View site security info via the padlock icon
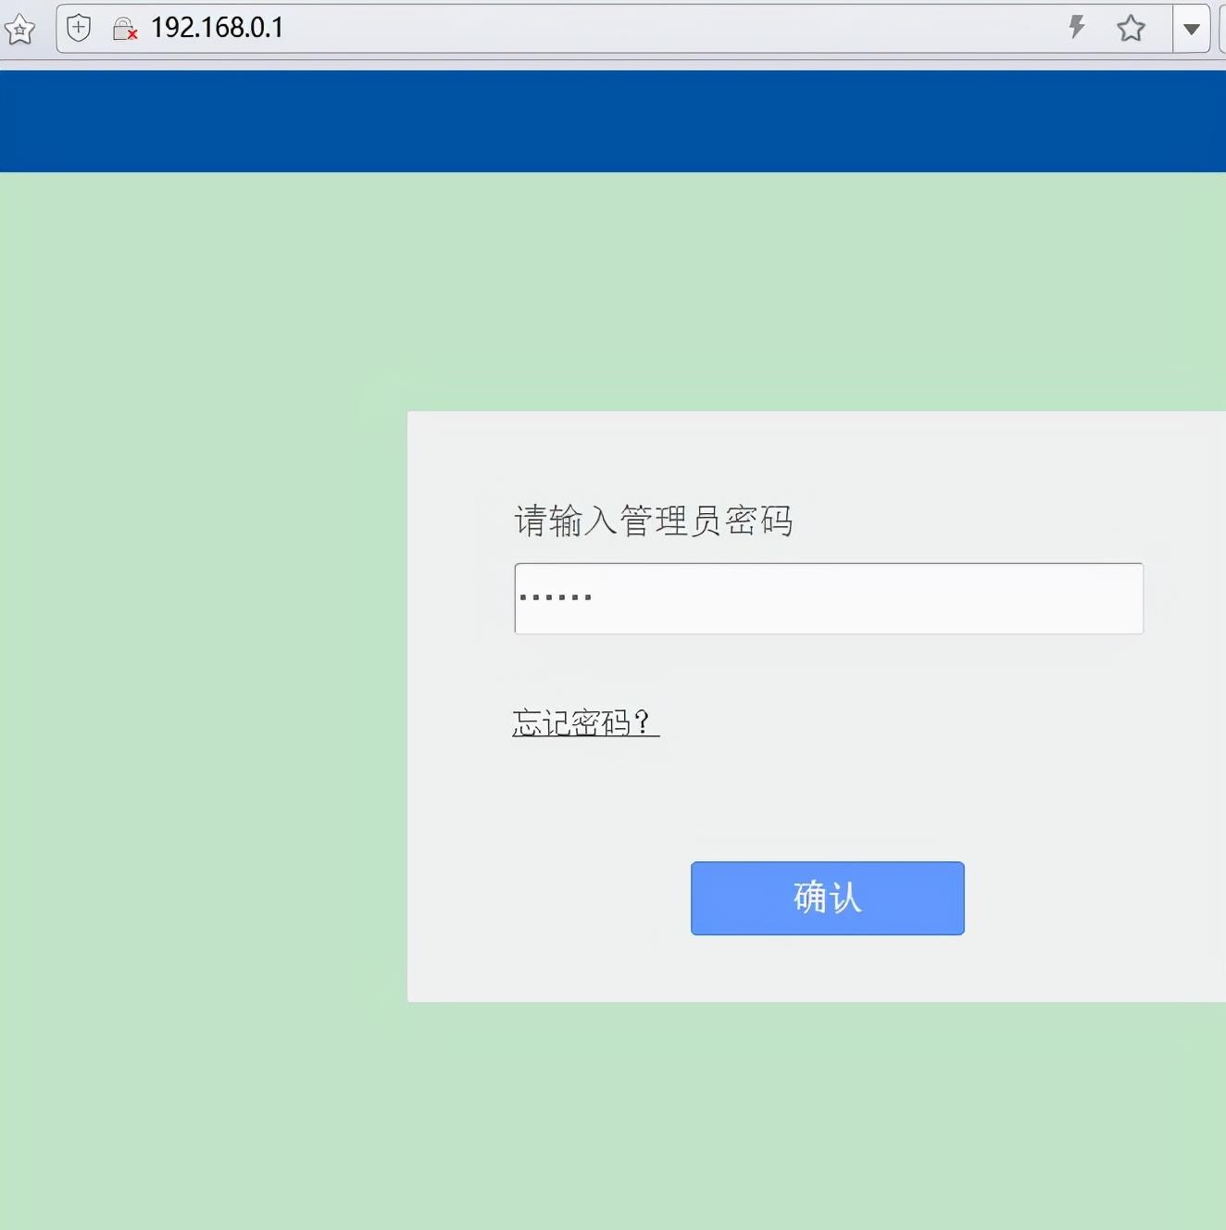Image resolution: width=1226 pixels, height=1230 pixels. pos(125,28)
